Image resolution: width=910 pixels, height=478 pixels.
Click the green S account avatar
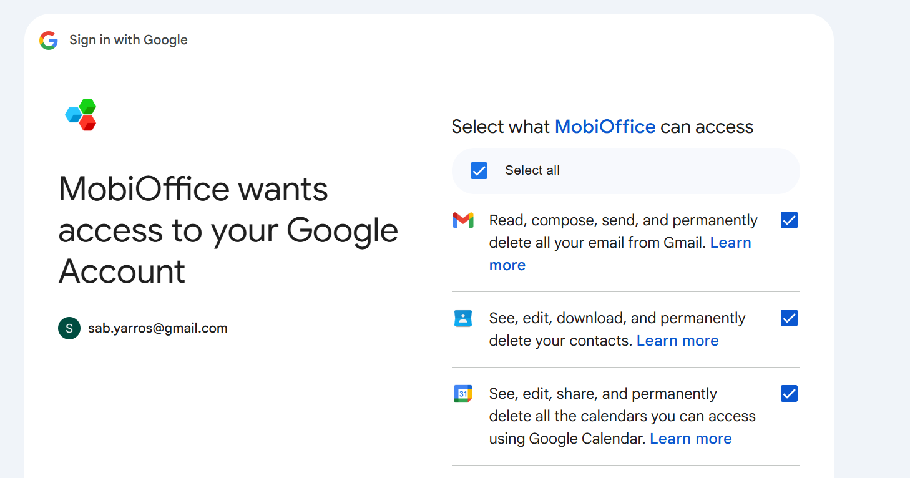tap(69, 328)
